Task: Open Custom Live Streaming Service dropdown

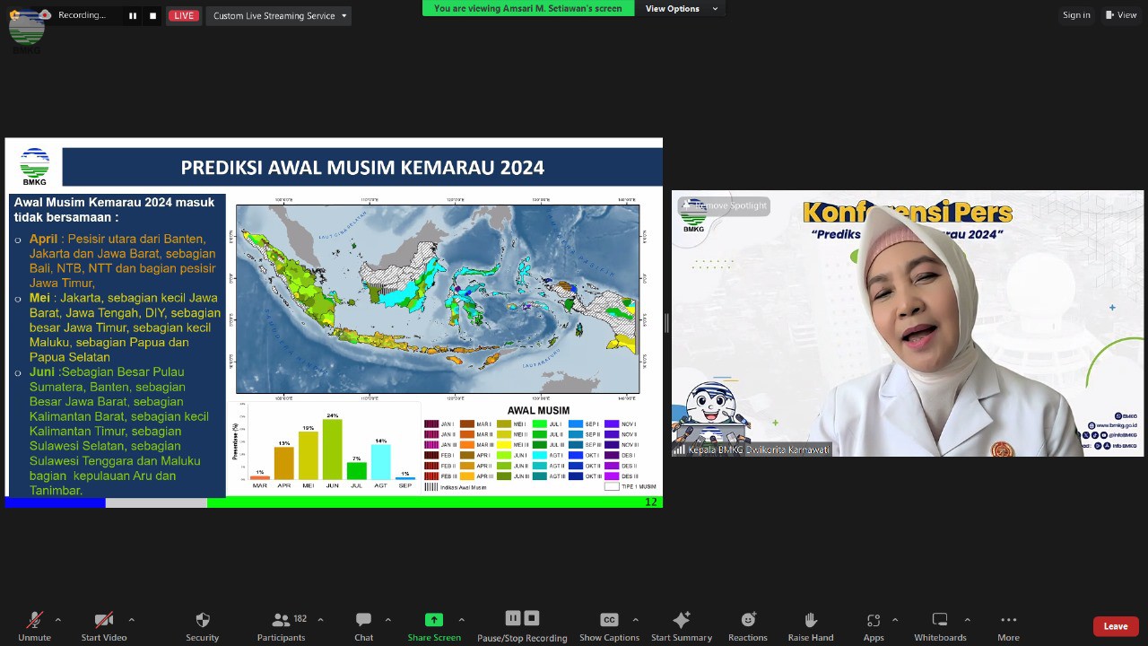Action: coord(279,15)
